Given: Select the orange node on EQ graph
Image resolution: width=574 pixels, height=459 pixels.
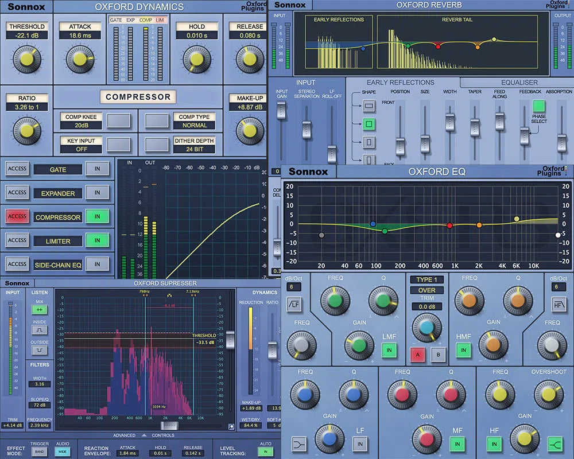Looking at the screenshot, I should pyautogui.click(x=479, y=225).
